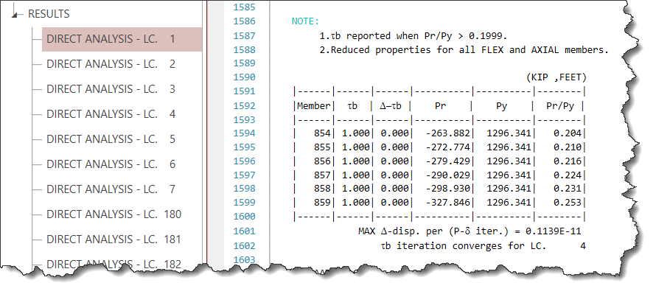Screen dimensions: 656x294
Task: Place cursor in member 859 row
Action: click(x=439, y=203)
